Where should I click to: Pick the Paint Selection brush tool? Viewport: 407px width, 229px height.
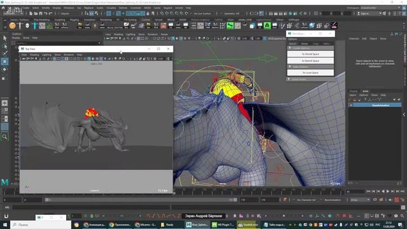[x=4, y=53]
